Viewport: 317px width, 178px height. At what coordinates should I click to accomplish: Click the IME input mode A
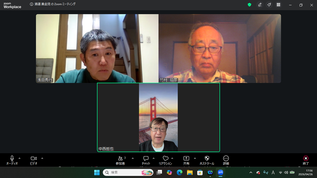(273, 173)
